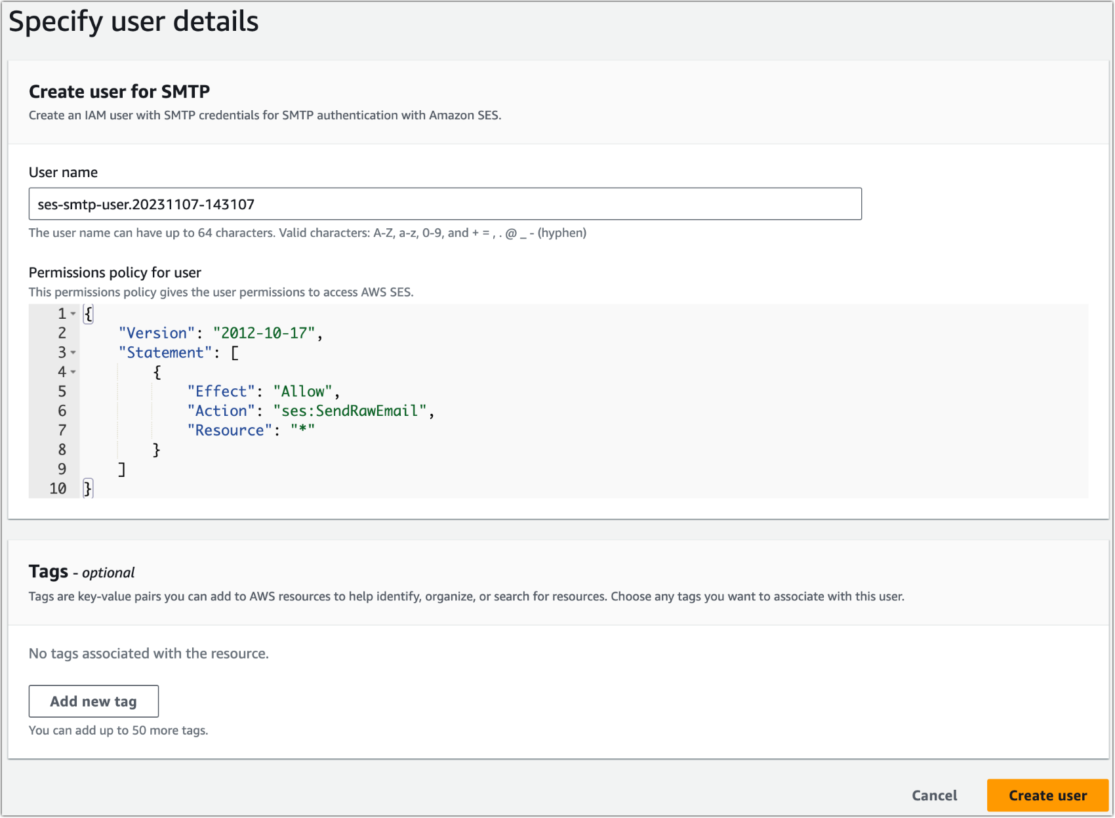The width and height of the screenshot is (1115, 818).
Task: Click the Effect key on line 5
Action: (221, 392)
